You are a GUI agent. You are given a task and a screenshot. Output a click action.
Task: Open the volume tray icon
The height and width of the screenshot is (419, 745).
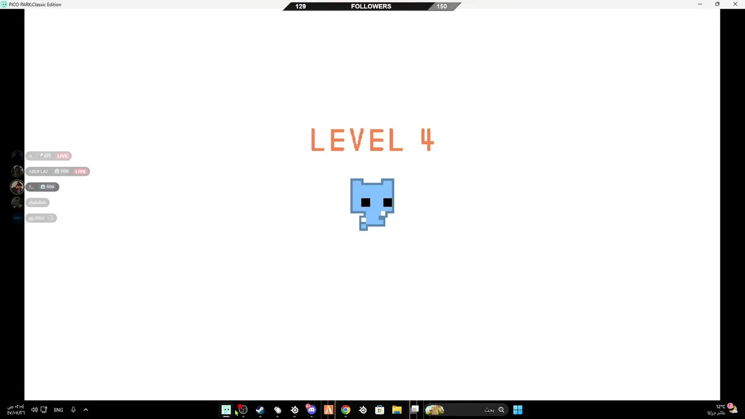point(34,410)
